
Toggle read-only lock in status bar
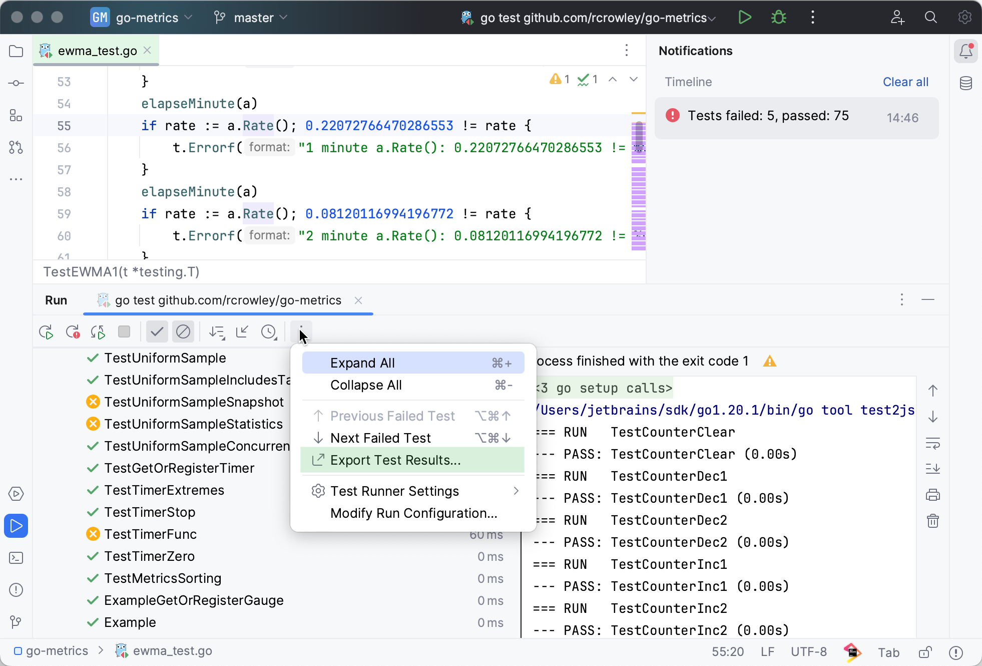tap(925, 652)
